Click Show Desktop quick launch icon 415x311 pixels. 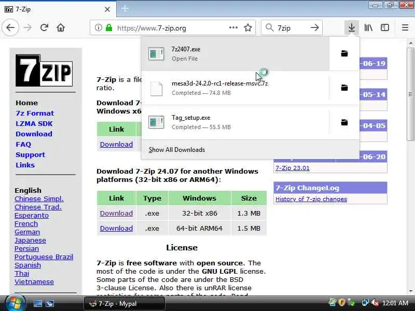37,303
